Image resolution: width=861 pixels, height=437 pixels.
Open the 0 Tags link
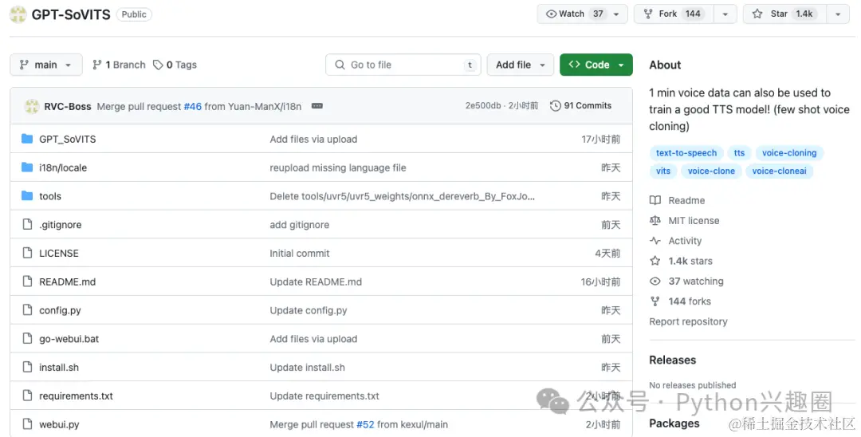tap(175, 65)
